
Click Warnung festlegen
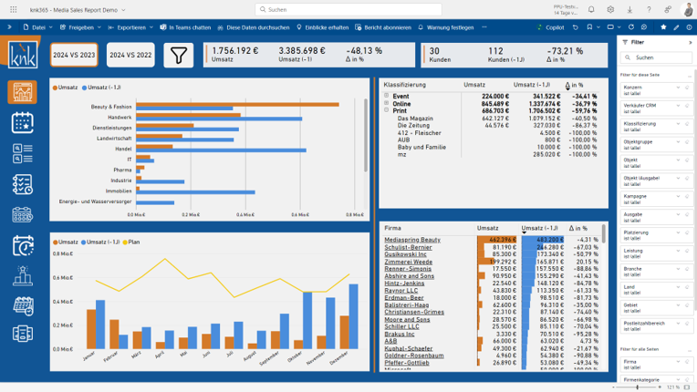[x=446, y=27]
